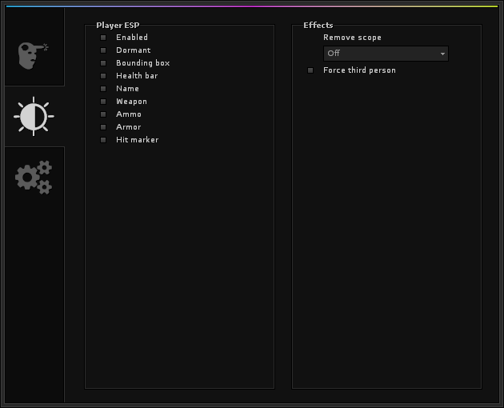Open the Remove scope dropdown
Viewport: 504px width, 408px height.
click(x=386, y=54)
